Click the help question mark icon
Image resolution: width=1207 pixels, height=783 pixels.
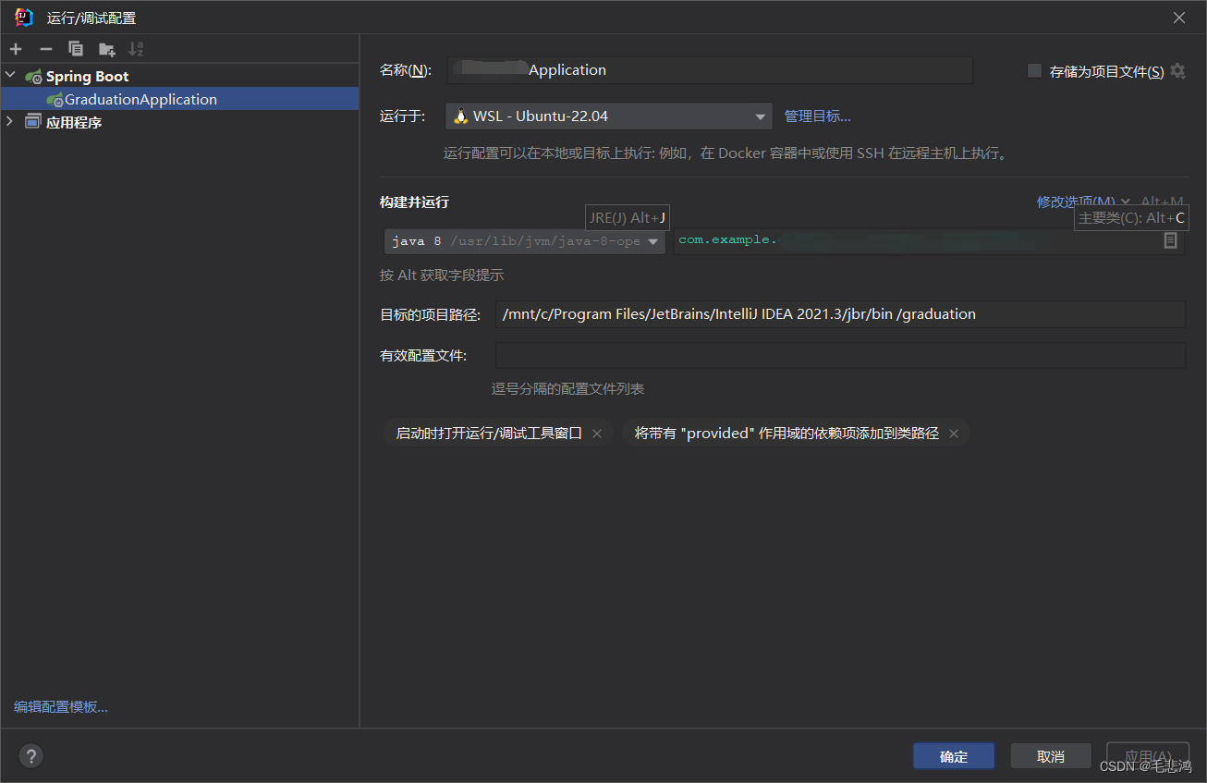click(30, 755)
